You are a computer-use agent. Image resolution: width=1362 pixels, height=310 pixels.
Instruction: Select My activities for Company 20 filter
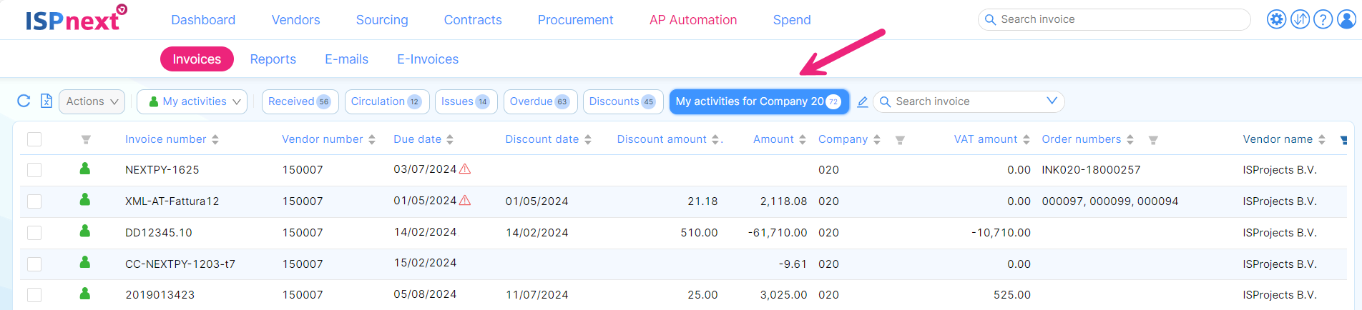pyautogui.click(x=759, y=101)
